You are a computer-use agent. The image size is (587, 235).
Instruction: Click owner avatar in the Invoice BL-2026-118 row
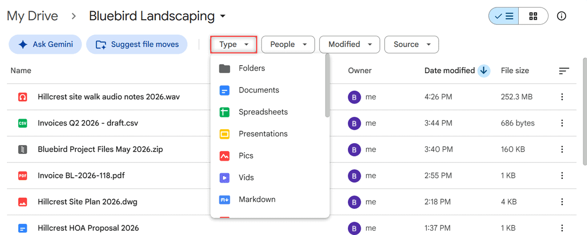(354, 176)
